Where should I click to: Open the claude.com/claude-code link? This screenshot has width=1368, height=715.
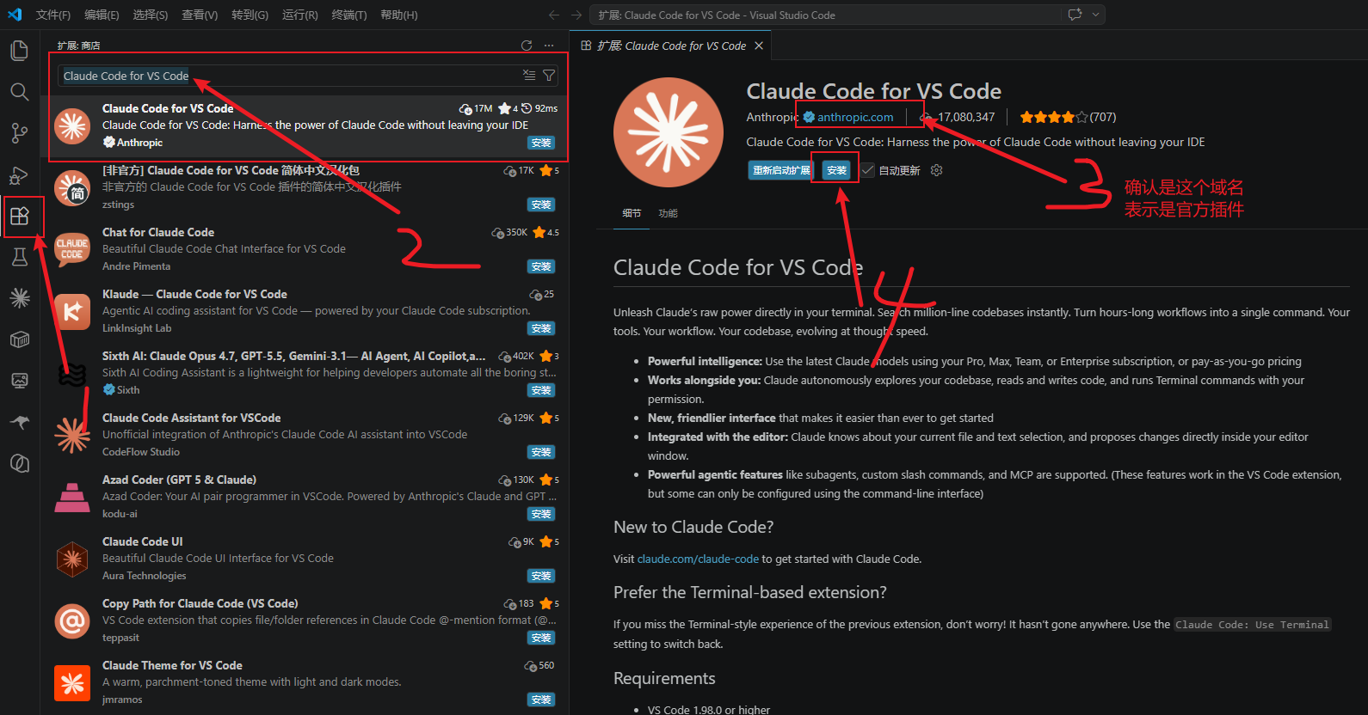[698, 559]
